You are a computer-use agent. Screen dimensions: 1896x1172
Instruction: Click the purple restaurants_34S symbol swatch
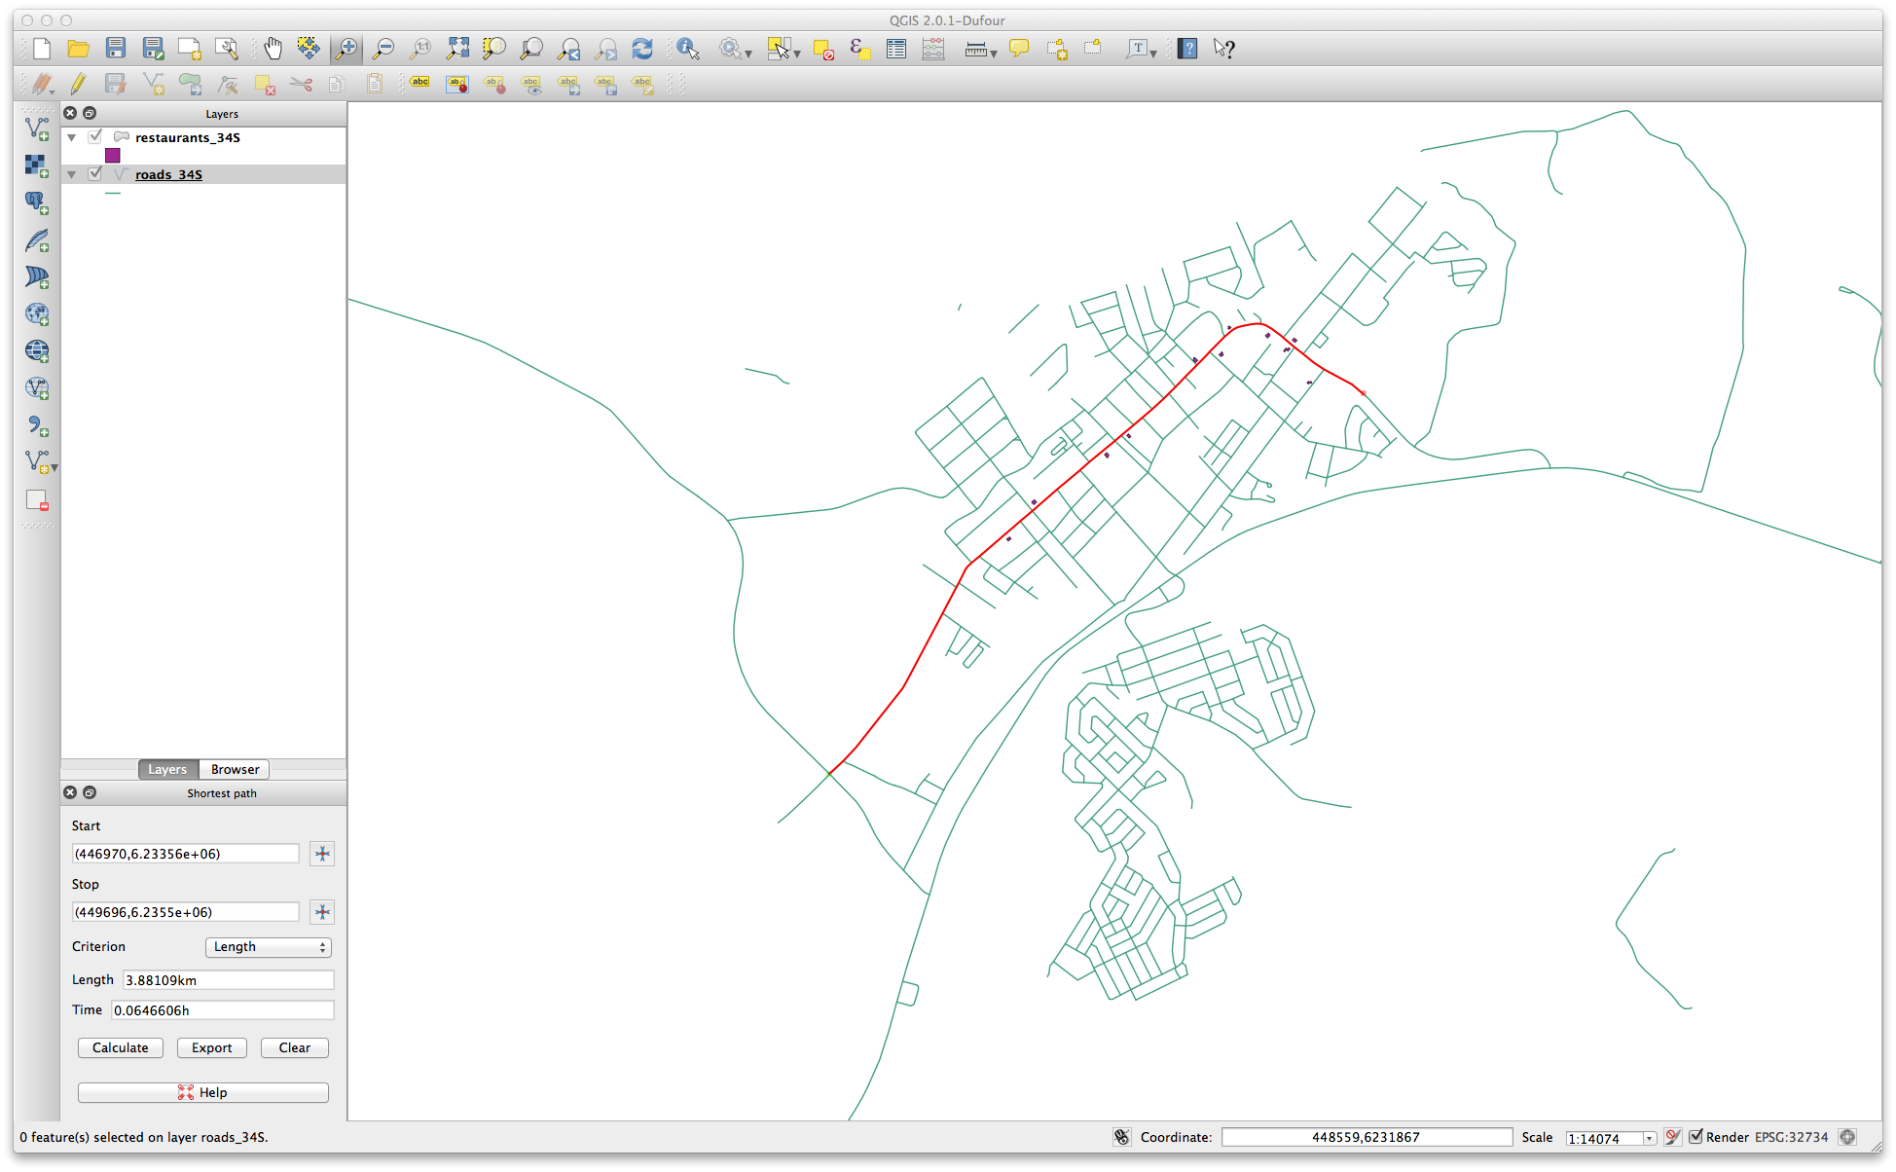click(113, 156)
